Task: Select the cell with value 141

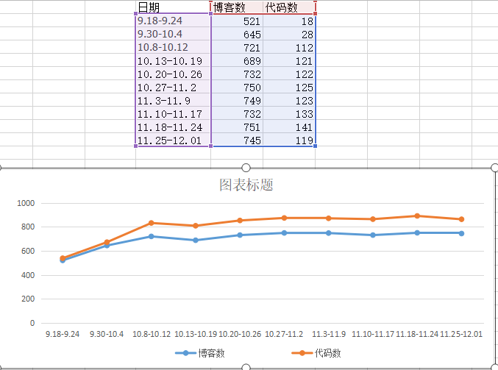Action: pyautogui.click(x=289, y=127)
